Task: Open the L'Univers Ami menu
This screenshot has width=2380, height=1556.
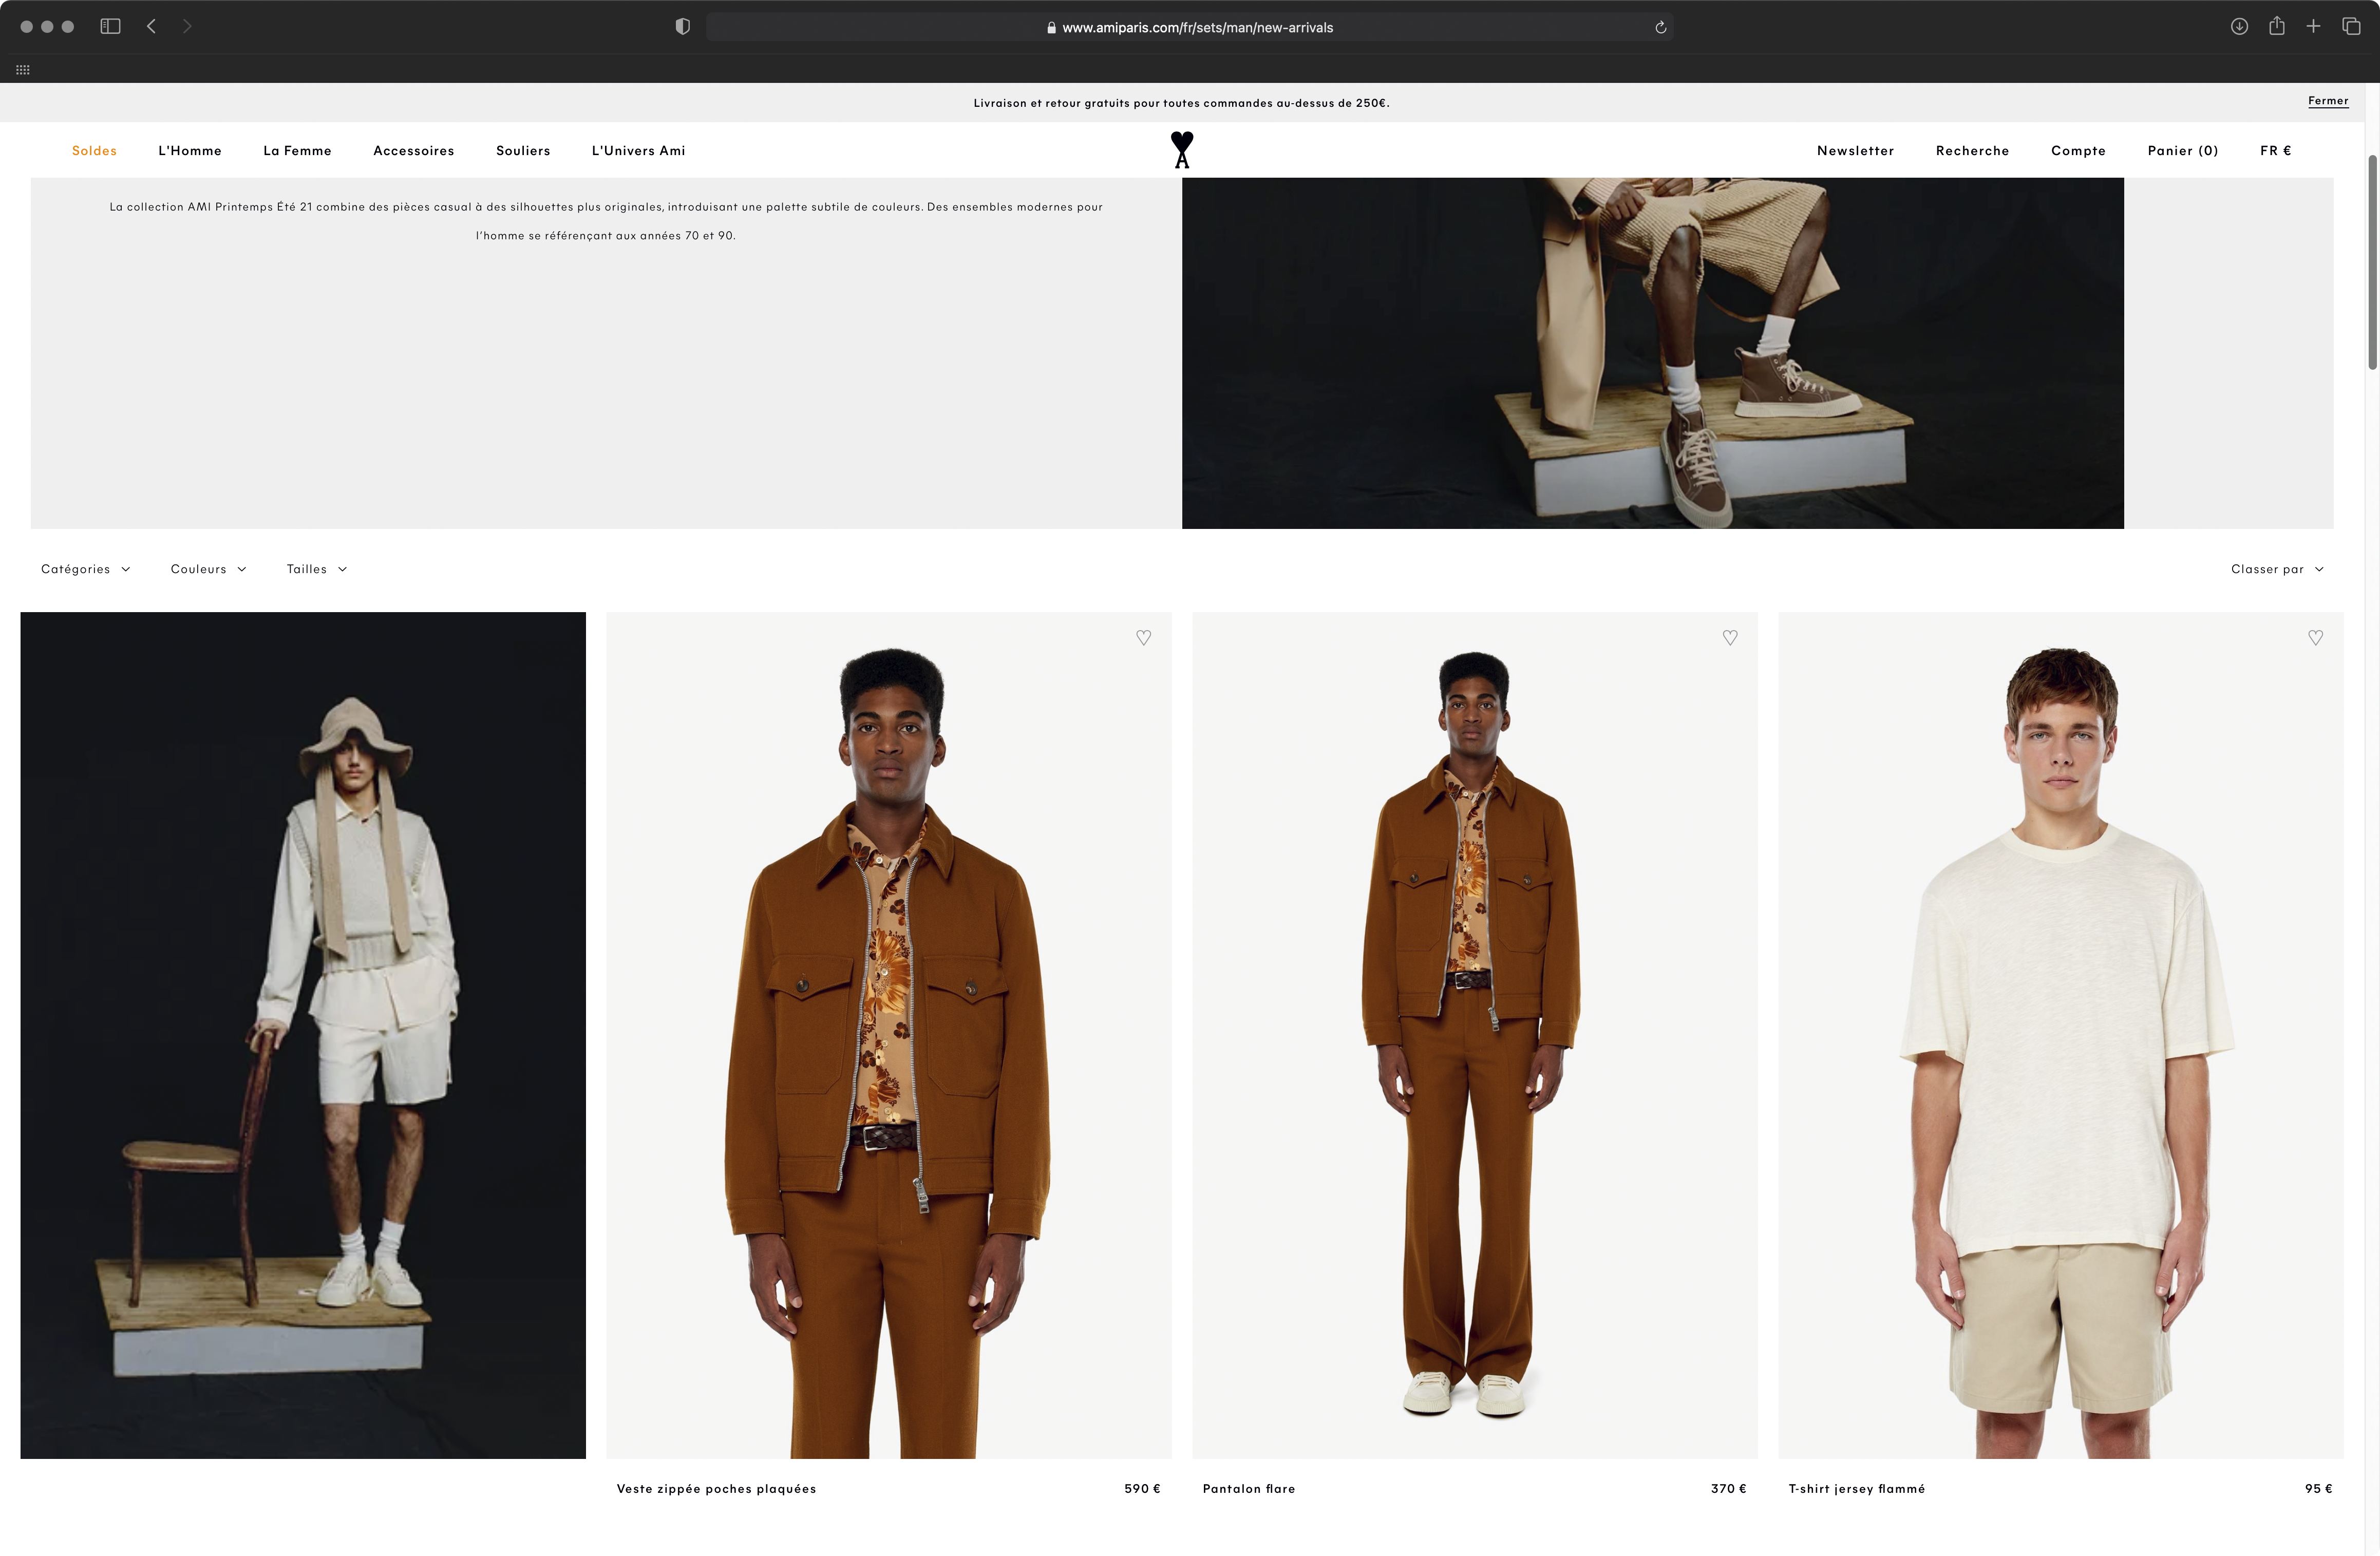Action: coord(638,151)
